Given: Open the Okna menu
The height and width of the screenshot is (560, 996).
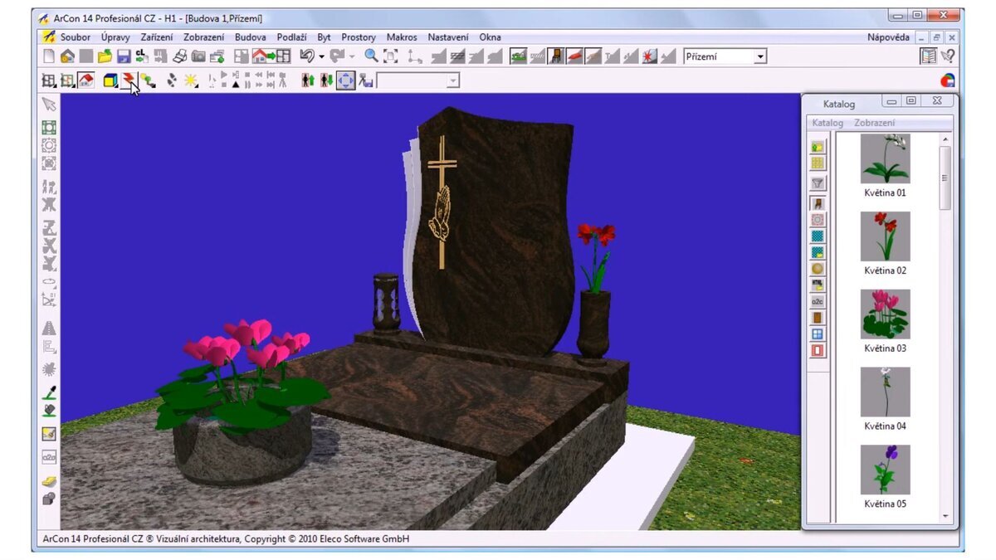Looking at the screenshot, I should pos(490,37).
